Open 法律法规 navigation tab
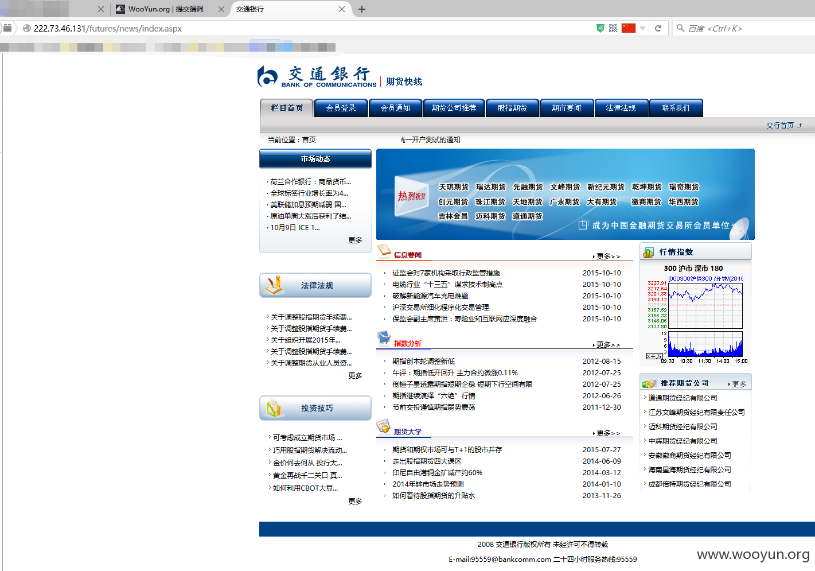 621,108
